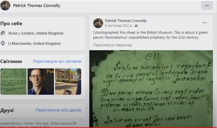Open London, United Kingdom location link
The height and width of the screenshot is (128, 217).
tap(42, 33)
